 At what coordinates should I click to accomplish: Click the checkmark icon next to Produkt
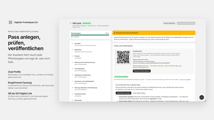(72, 56)
